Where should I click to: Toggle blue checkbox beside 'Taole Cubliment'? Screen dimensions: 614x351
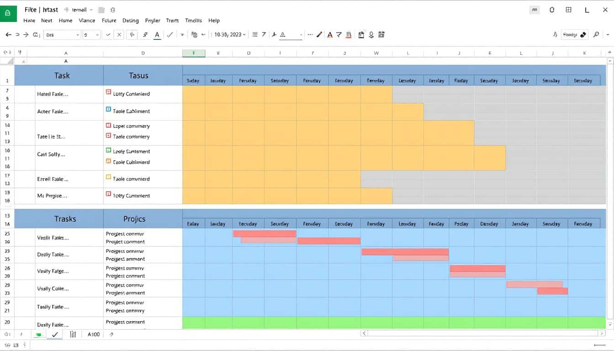coord(108,110)
